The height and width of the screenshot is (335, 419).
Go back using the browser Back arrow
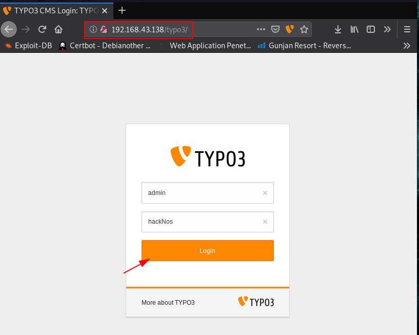(9, 29)
